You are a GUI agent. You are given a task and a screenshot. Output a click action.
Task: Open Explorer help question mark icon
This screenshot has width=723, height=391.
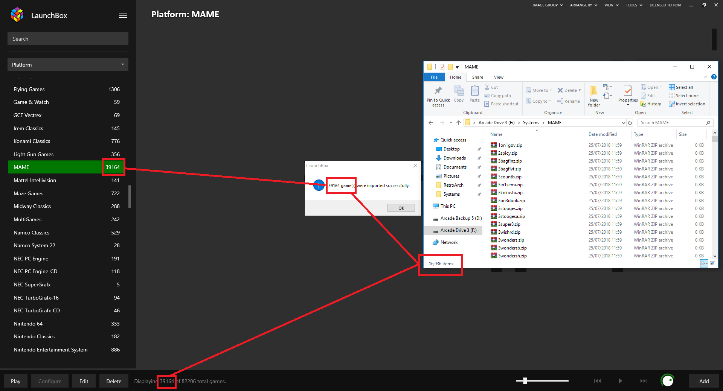click(714, 77)
